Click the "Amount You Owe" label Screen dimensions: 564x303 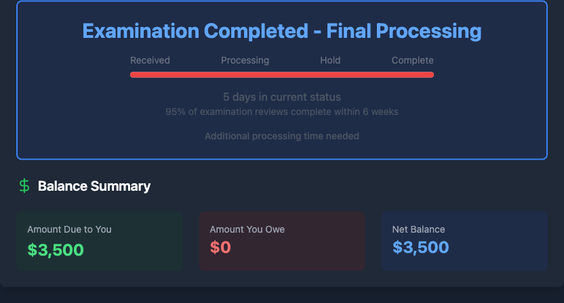[247, 229]
